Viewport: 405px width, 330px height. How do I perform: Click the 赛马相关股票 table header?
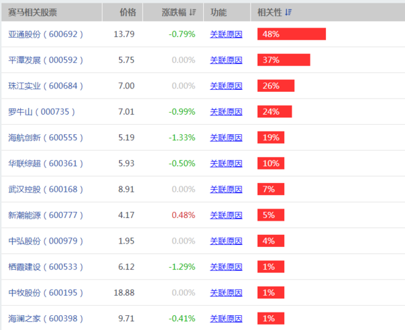[32, 13]
